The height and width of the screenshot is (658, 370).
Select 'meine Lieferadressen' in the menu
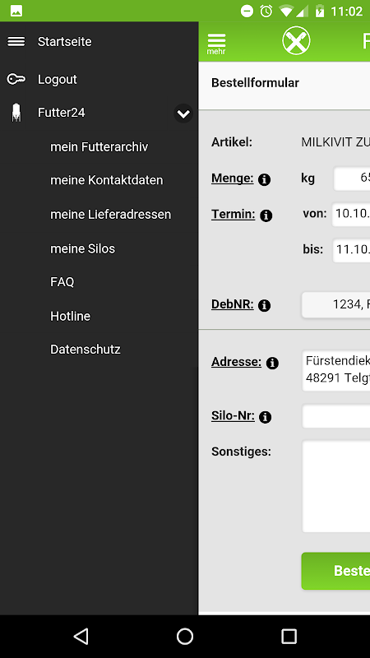click(x=111, y=215)
